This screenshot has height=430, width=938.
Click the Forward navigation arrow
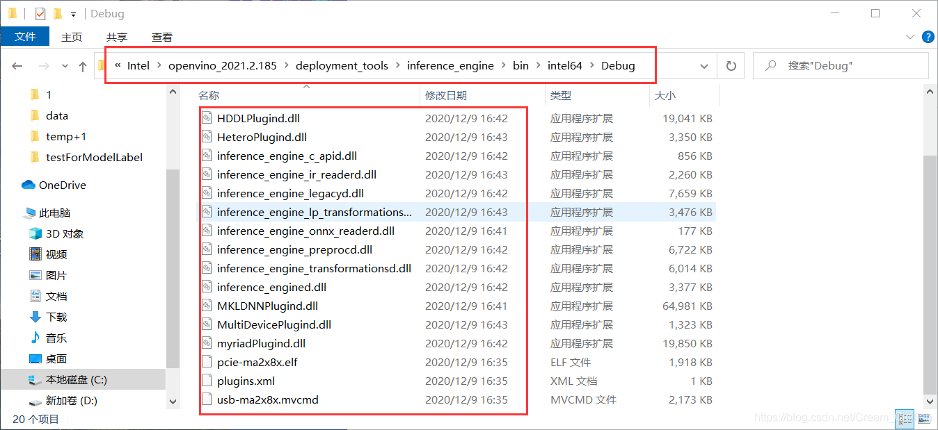pos(43,66)
